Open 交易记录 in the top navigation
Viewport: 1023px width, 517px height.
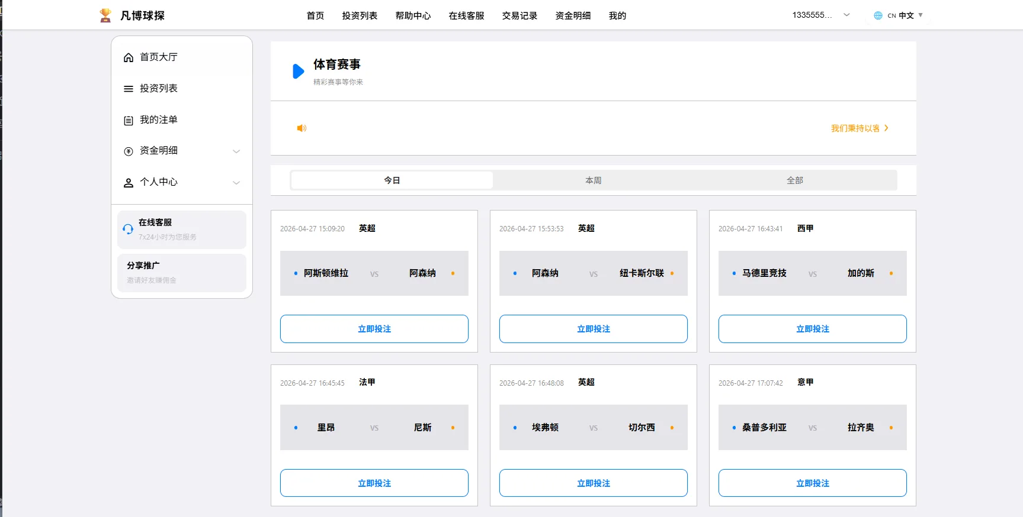(519, 15)
